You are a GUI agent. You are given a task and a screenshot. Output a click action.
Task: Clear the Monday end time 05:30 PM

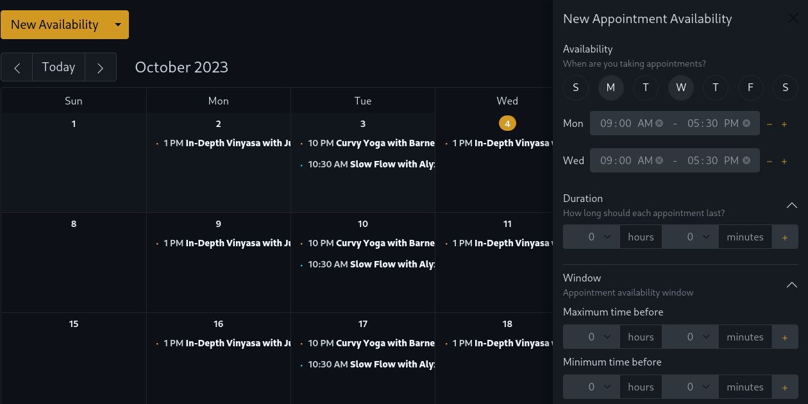(x=746, y=123)
